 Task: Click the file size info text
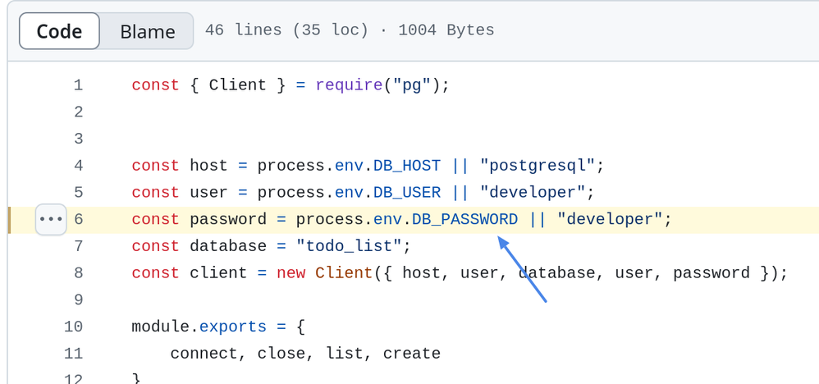coord(350,30)
